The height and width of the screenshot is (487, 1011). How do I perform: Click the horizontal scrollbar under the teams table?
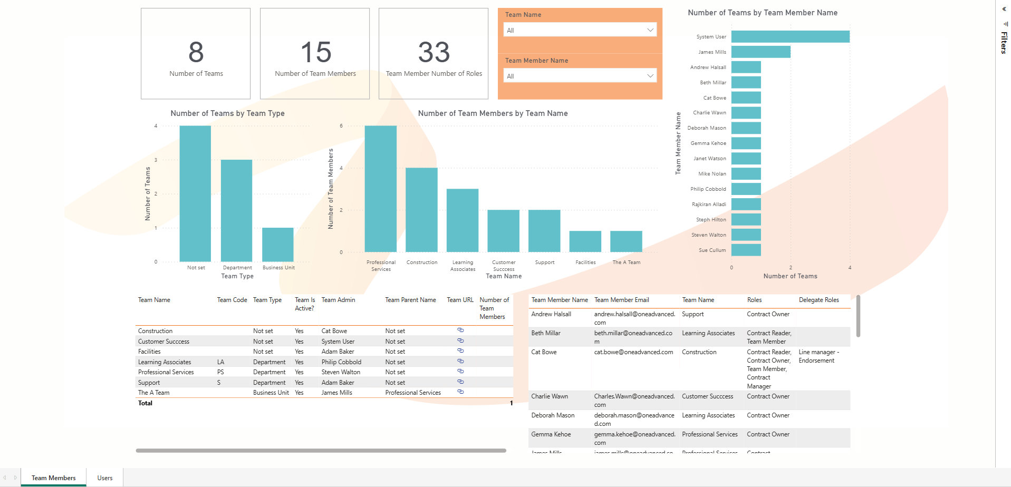point(321,451)
